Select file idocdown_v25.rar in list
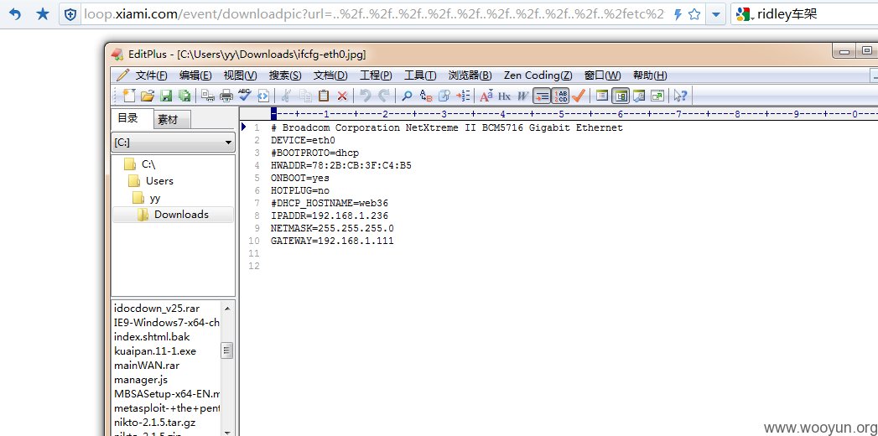 [x=157, y=309]
